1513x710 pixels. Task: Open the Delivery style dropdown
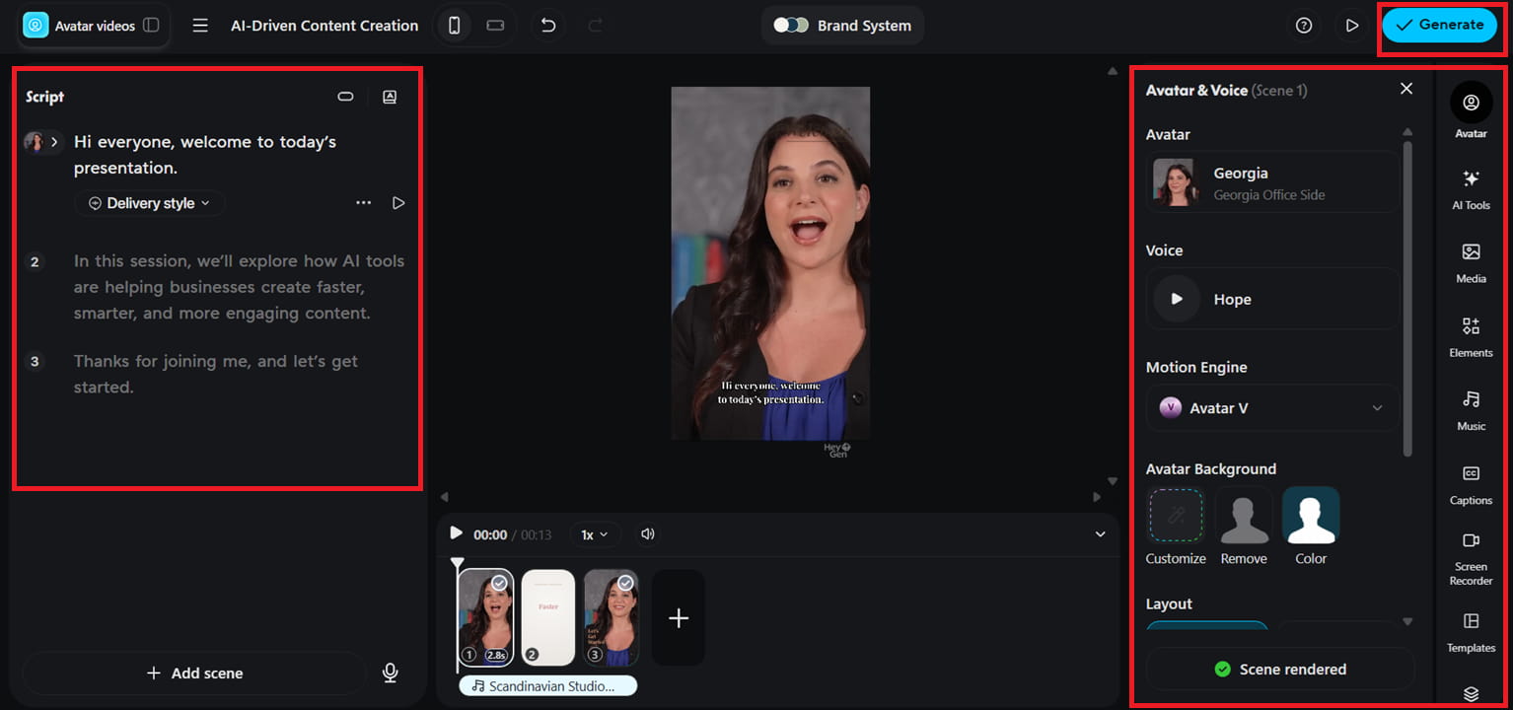[150, 203]
